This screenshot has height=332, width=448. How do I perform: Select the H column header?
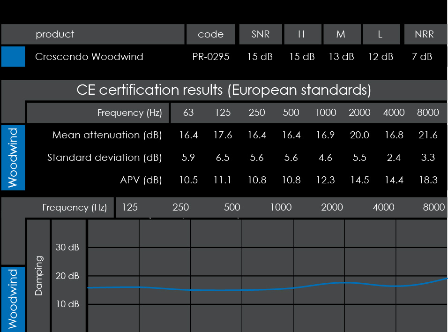pyautogui.click(x=303, y=34)
